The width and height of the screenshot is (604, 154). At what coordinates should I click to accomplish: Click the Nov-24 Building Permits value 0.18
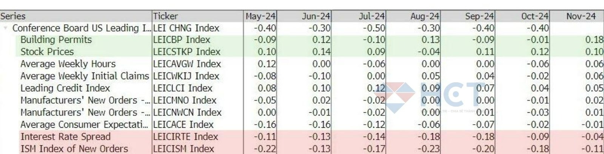click(x=594, y=40)
